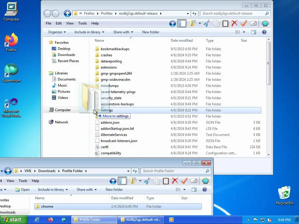299x224 pixels.
Task: Open the Help menu in top window
Action: [x=95, y=23]
